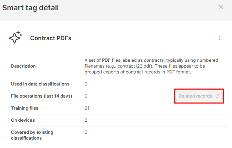Screen dimensions: 232x148
Task: Select the Training files label
Action: tap(25, 108)
